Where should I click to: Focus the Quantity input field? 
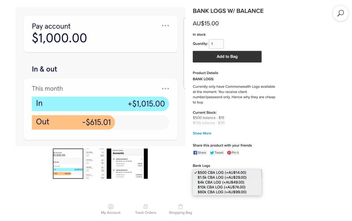216,44
